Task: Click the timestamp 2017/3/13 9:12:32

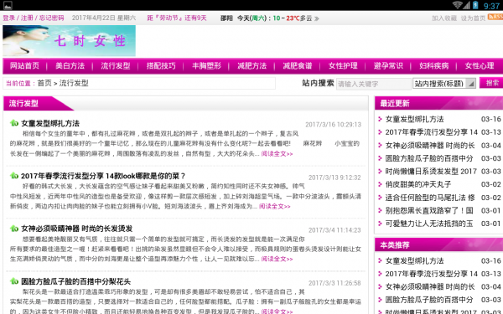Action: [x=334, y=178]
